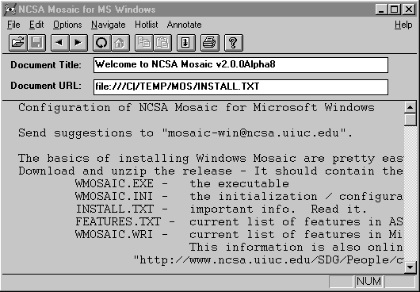Go forward with the right arrow button

point(78,43)
